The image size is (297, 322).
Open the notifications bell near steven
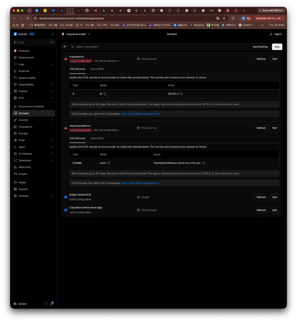point(52,303)
